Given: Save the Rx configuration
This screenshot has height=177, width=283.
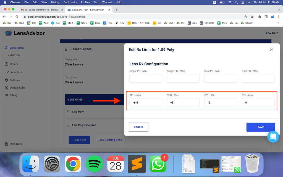Looking at the screenshot, I should [260, 127].
